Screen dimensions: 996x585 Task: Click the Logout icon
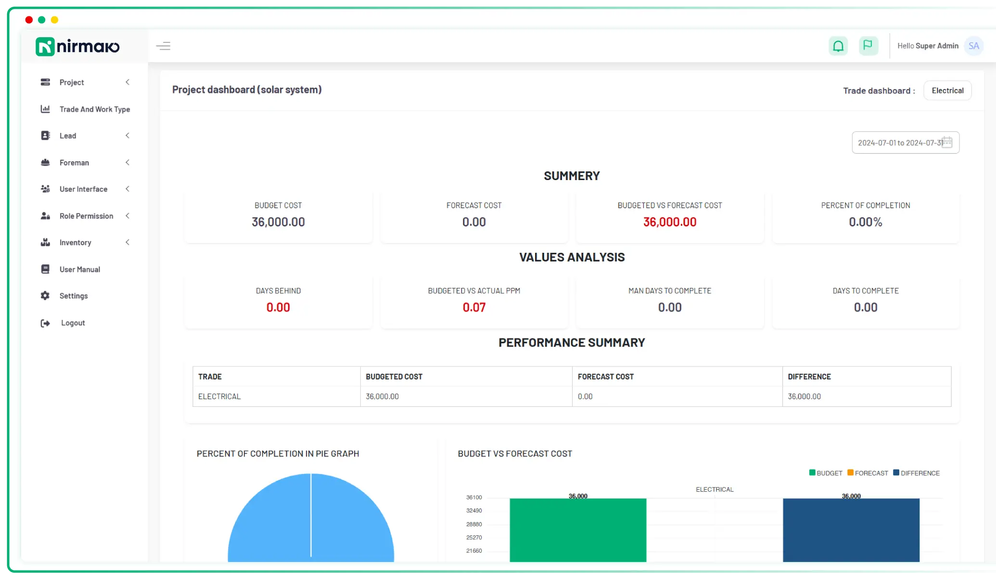45,323
